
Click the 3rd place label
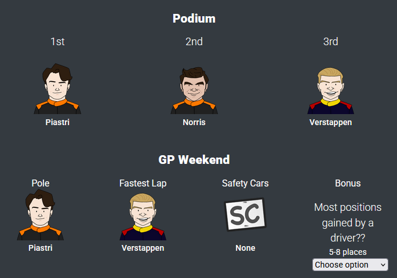click(330, 42)
